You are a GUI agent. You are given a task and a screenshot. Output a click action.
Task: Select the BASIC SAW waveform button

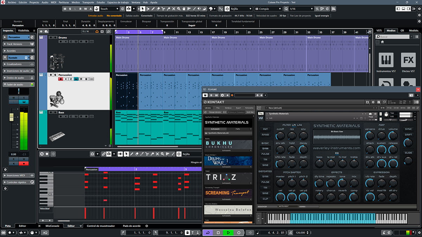(x=265, y=149)
